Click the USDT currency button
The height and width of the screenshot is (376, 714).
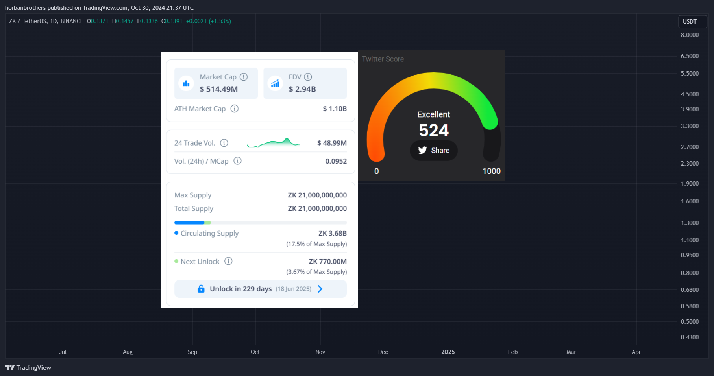point(692,22)
